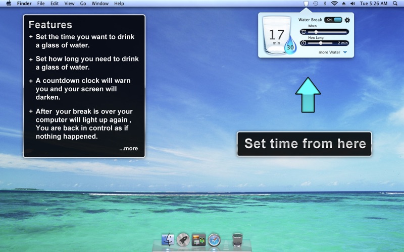Click the How Long slider handle
Image resolution: width=404 pixels, height=252 pixels.
pyautogui.click(x=321, y=43)
